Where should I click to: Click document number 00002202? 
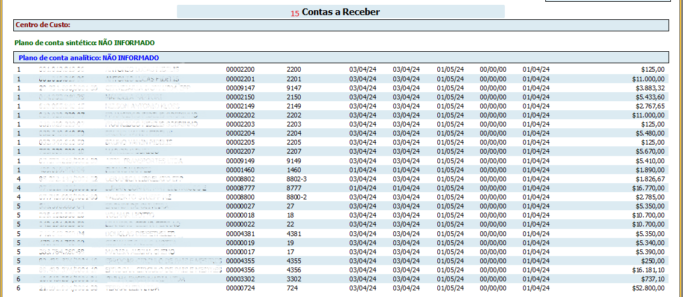[x=240, y=115]
